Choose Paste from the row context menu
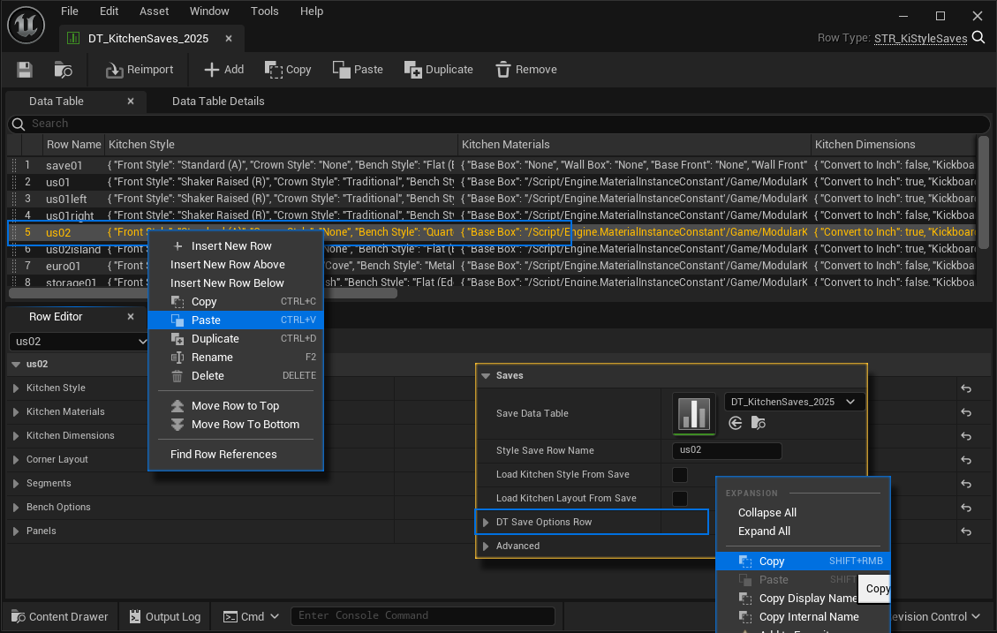The height and width of the screenshot is (633, 997). pyautogui.click(x=206, y=320)
